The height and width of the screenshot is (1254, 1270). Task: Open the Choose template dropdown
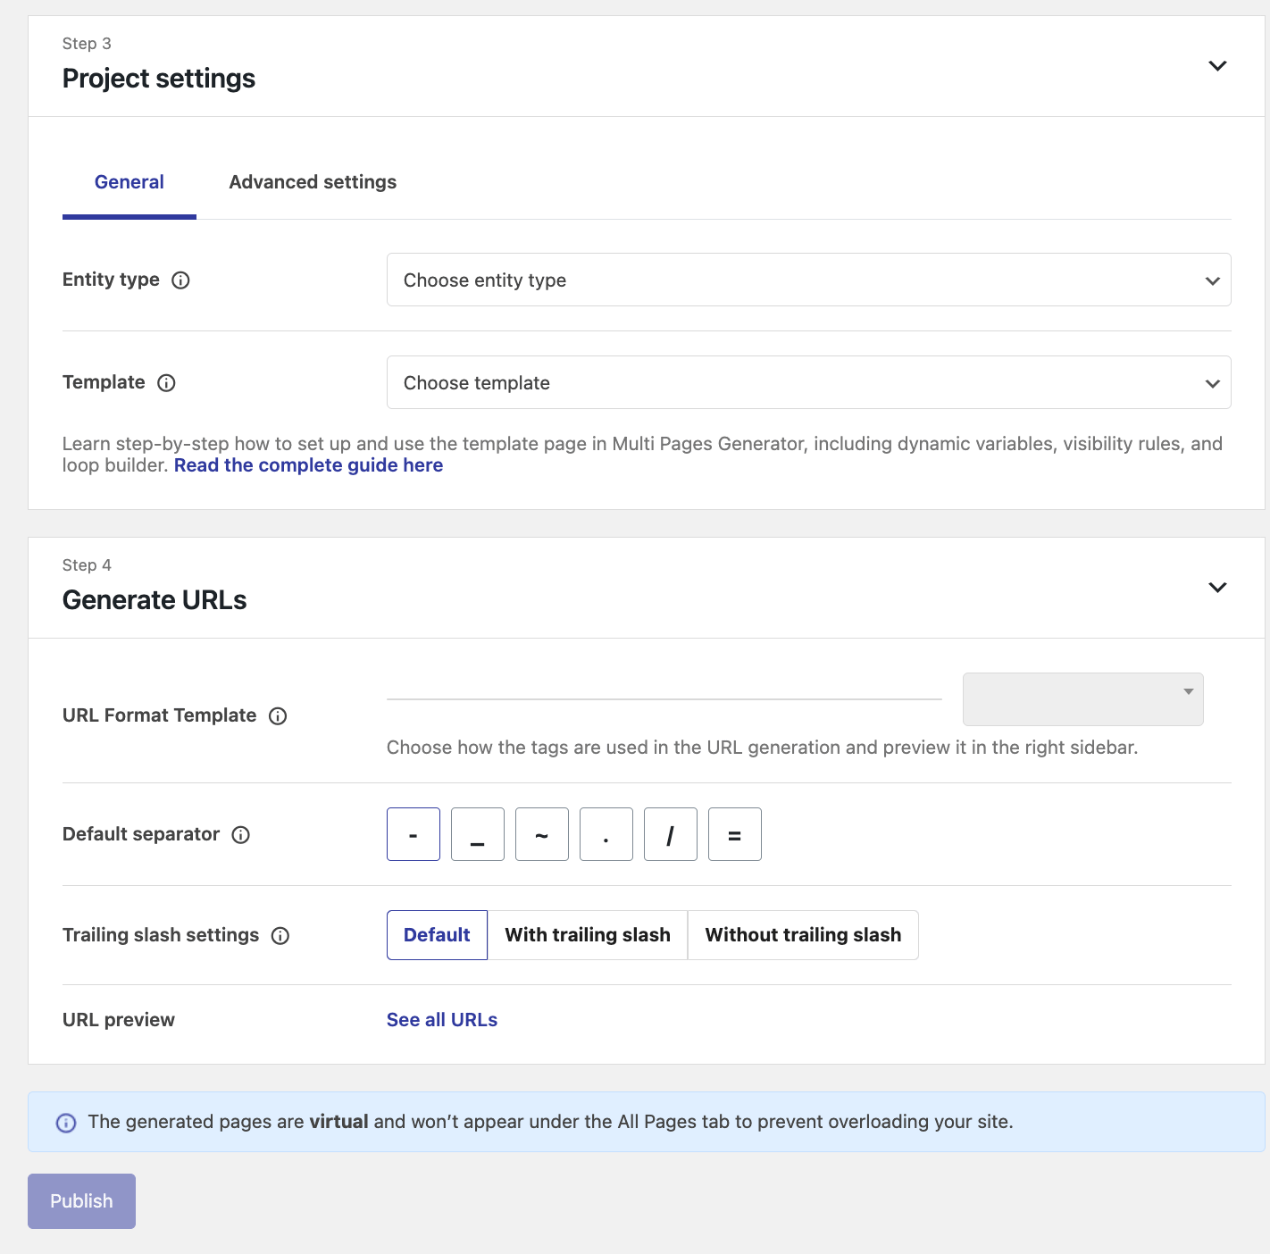click(x=808, y=382)
